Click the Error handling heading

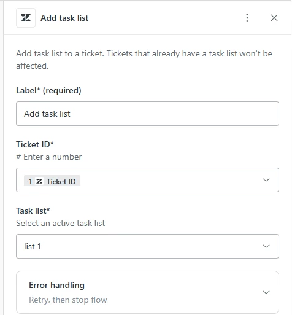click(56, 285)
